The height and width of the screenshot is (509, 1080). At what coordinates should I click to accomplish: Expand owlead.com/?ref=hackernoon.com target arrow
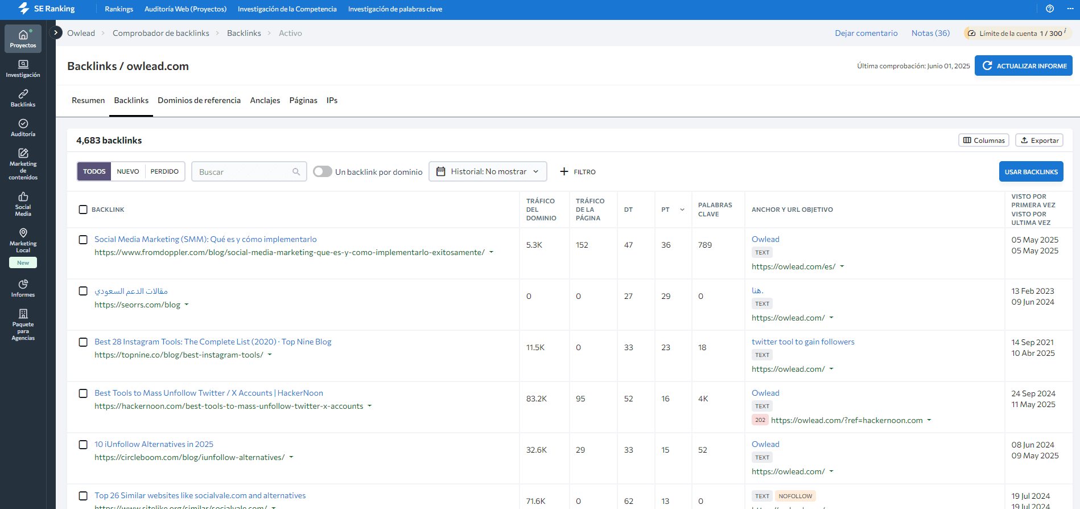pyautogui.click(x=929, y=420)
